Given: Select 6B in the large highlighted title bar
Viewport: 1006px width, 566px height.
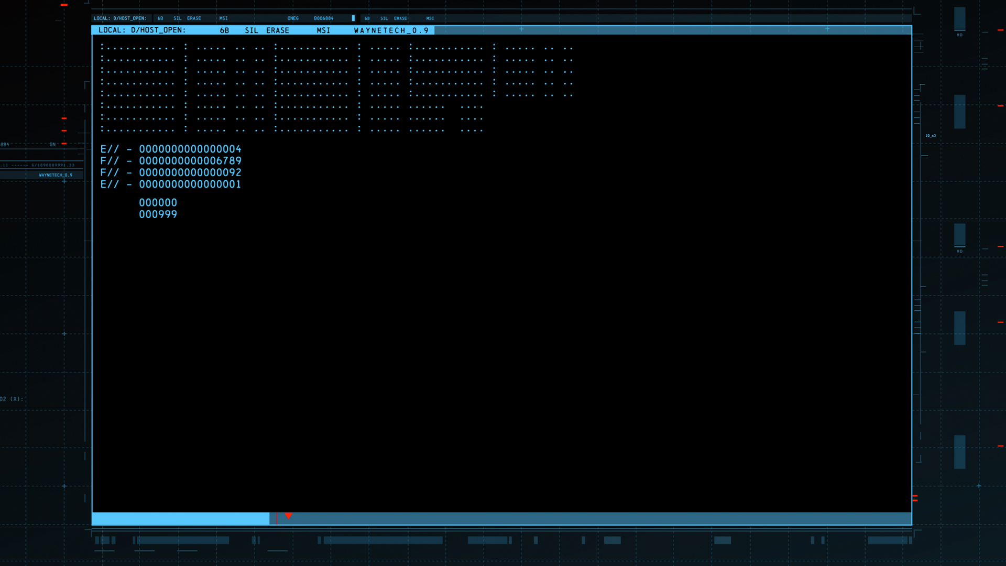Looking at the screenshot, I should pos(224,30).
